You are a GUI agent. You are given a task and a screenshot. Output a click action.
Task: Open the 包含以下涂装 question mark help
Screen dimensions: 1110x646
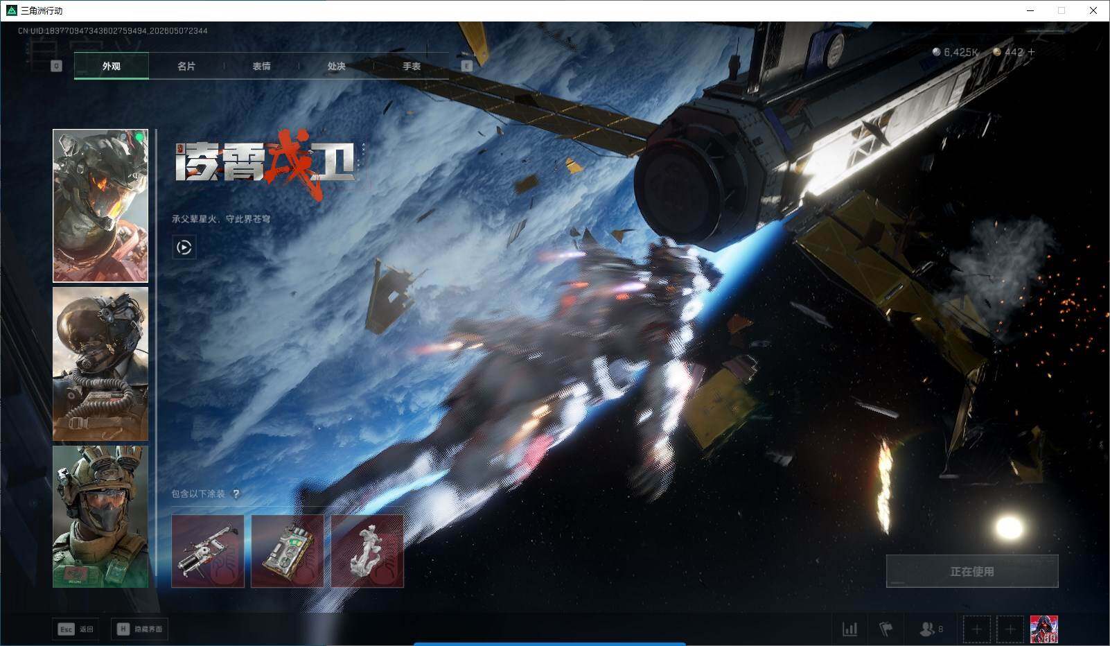coord(236,494)
